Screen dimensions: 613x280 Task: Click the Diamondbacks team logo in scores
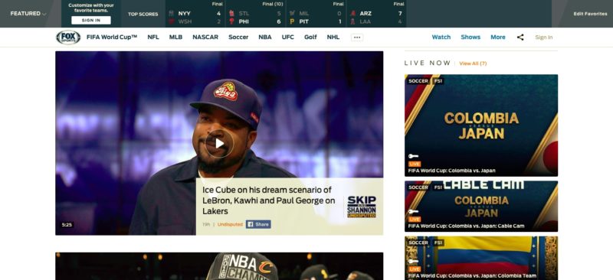pos(352,13)
